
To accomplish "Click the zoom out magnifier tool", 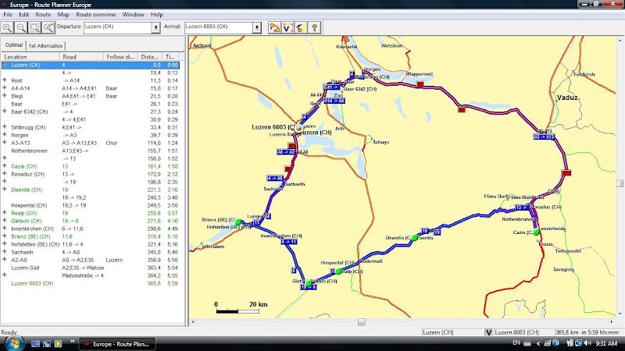I will pyautogui.click(x=21, y=27).
